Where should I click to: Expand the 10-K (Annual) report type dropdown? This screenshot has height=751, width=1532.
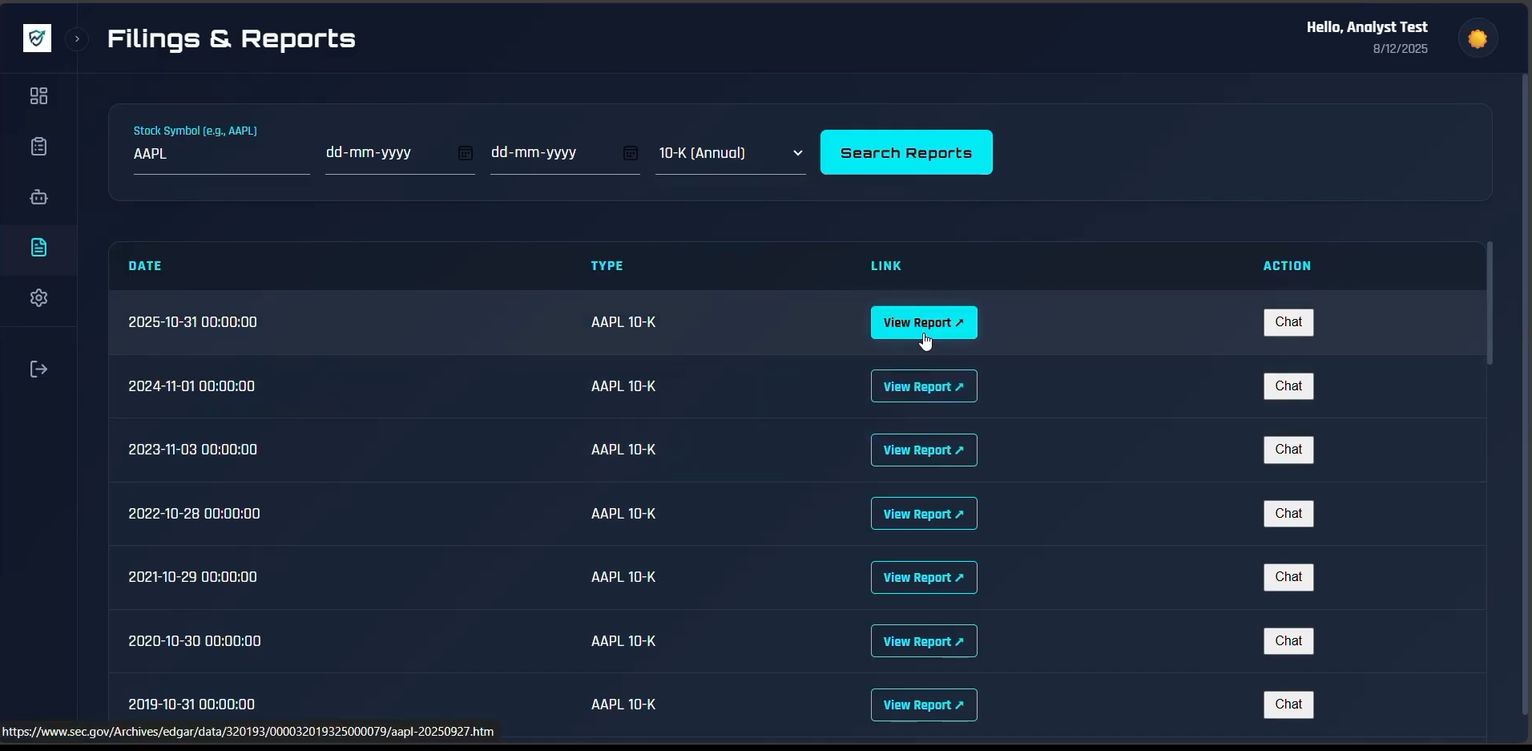pyautogui.click(x=730, y=153)
